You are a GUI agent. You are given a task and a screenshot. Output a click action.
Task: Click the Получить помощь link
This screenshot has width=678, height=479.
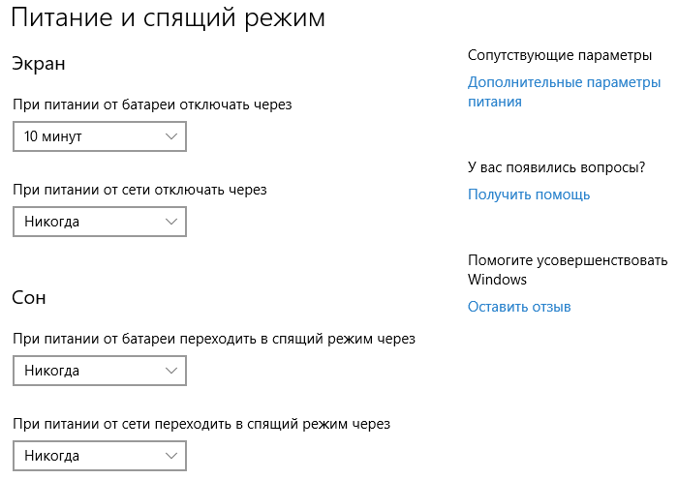click(529, 195)
